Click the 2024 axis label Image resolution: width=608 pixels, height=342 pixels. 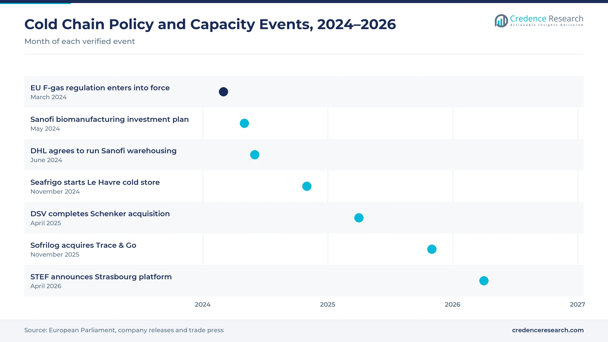click(203, 305)
